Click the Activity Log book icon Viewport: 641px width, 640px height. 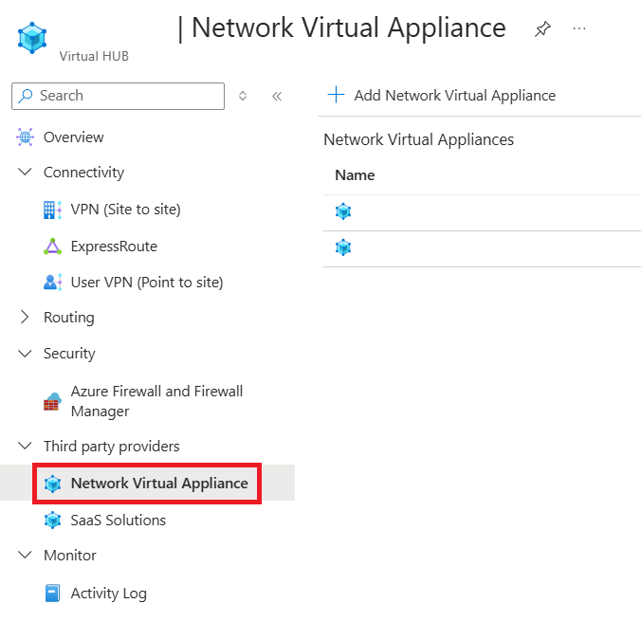click(52, 594)
